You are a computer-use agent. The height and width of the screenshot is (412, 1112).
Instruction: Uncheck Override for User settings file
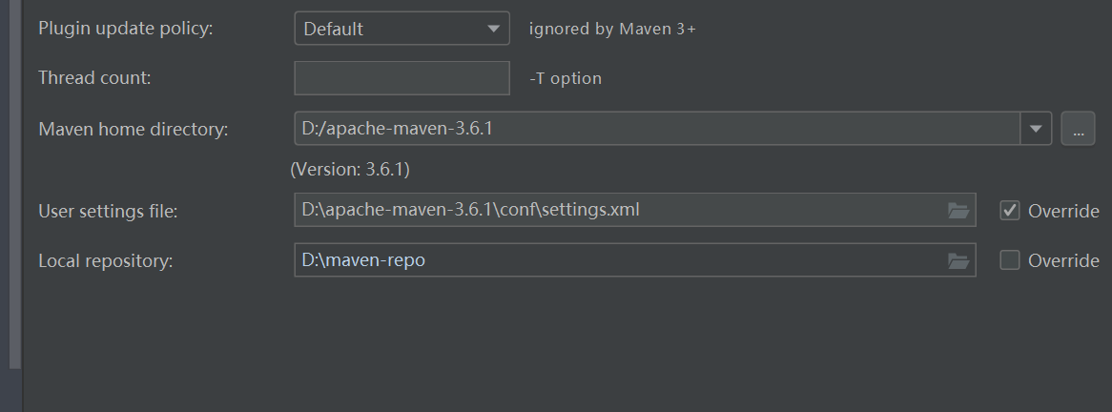click(x=1010, y=211)
